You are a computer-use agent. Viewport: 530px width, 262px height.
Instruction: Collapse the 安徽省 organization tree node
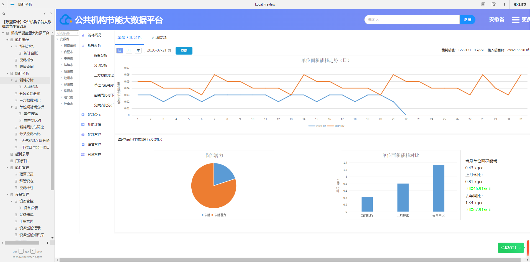coord(58,39)
